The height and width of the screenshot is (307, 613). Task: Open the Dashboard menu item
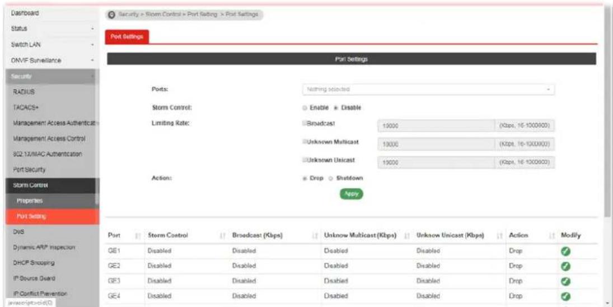click(53, 13)
